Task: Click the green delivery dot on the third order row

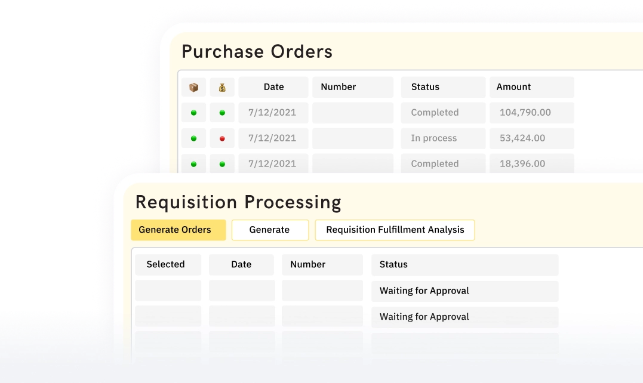Action: click(193, 163)
